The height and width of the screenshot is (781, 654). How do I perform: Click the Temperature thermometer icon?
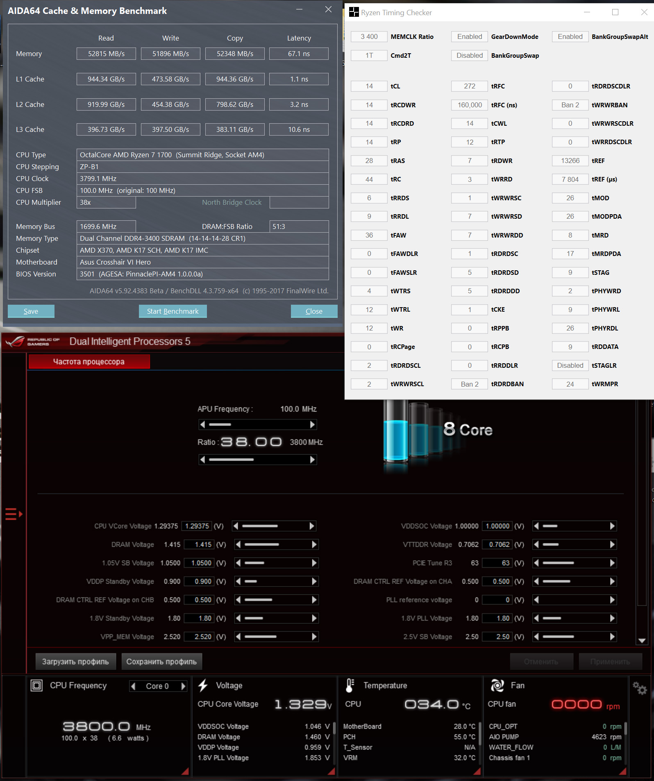[x=350, y=685]
